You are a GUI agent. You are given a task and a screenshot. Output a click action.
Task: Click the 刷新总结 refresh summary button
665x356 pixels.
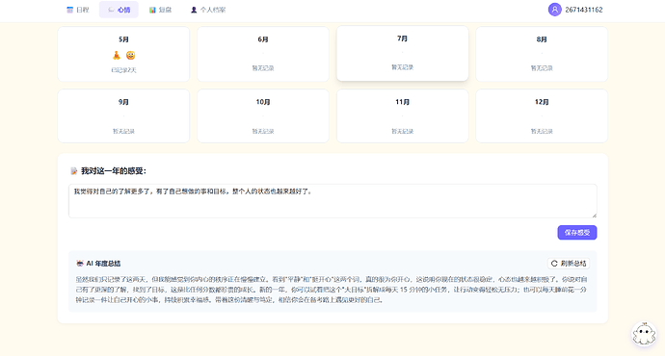pos(569,264)
